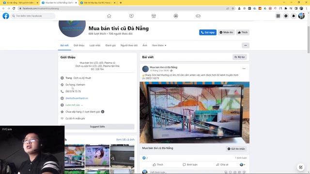
Task: Open the page options three-dots button
Action: click(x=246, y=45)
